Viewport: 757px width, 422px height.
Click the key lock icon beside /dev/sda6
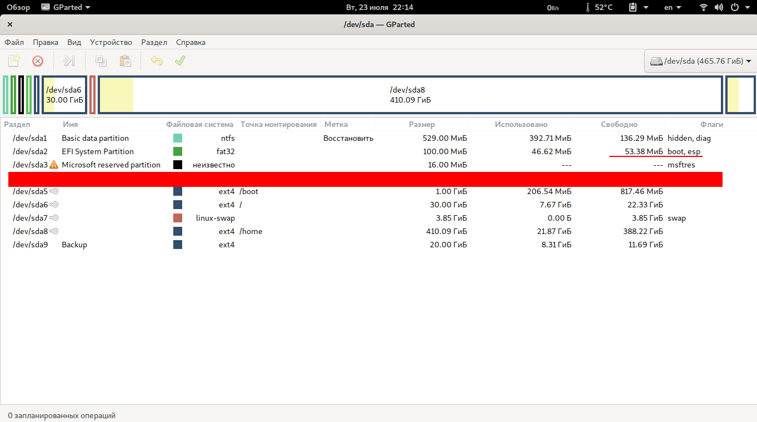pos(54,205)
